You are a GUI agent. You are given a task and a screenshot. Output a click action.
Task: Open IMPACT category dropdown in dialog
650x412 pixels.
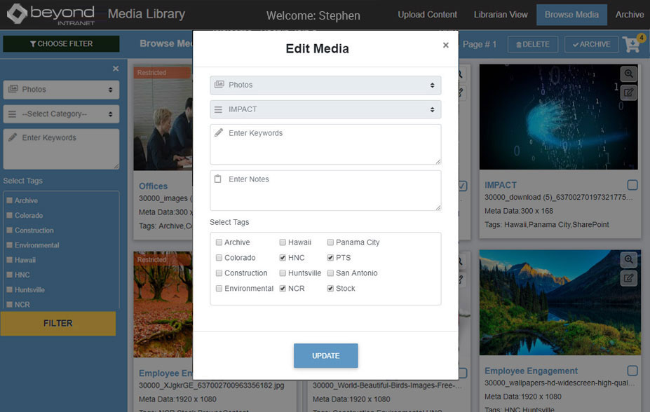tap(325, 109)
